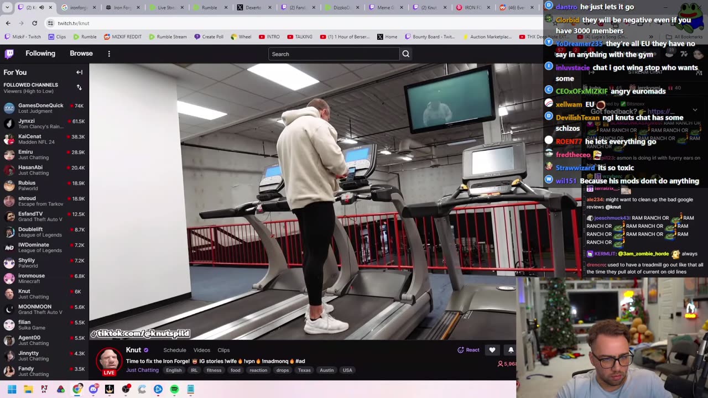Viewport: 708px width, 398px height.
Task: Open Windows Start menu
Action: 12,389
